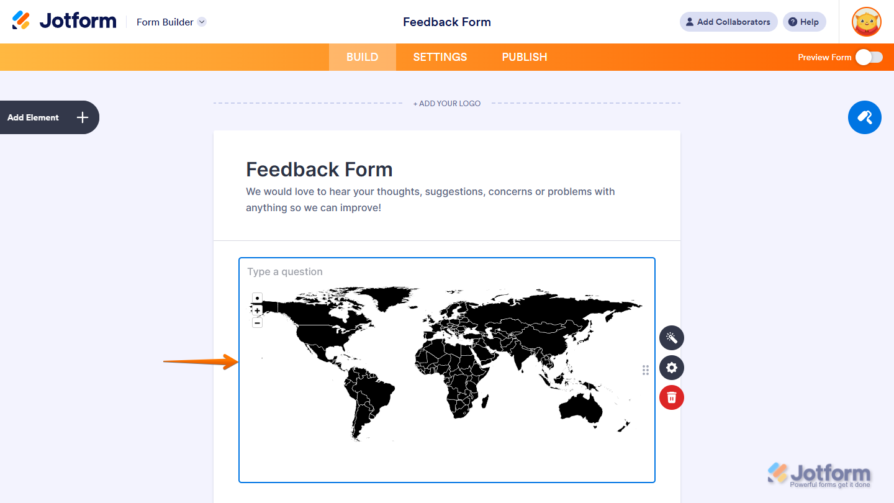
Task: Zoom out of the map with the minus icon
Action: tap(257, 322)
